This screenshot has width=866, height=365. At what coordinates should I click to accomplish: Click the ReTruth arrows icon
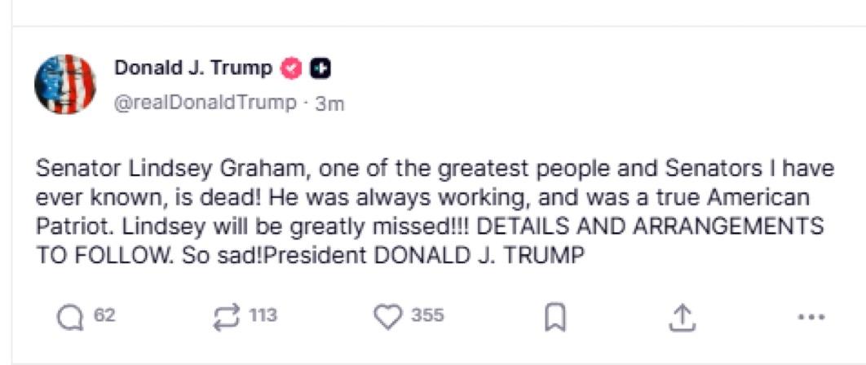pos(228,319)
